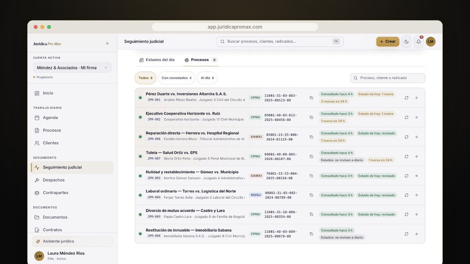Click the Crear button
This screenshot has height=264, width=470.
click(388, 41)
